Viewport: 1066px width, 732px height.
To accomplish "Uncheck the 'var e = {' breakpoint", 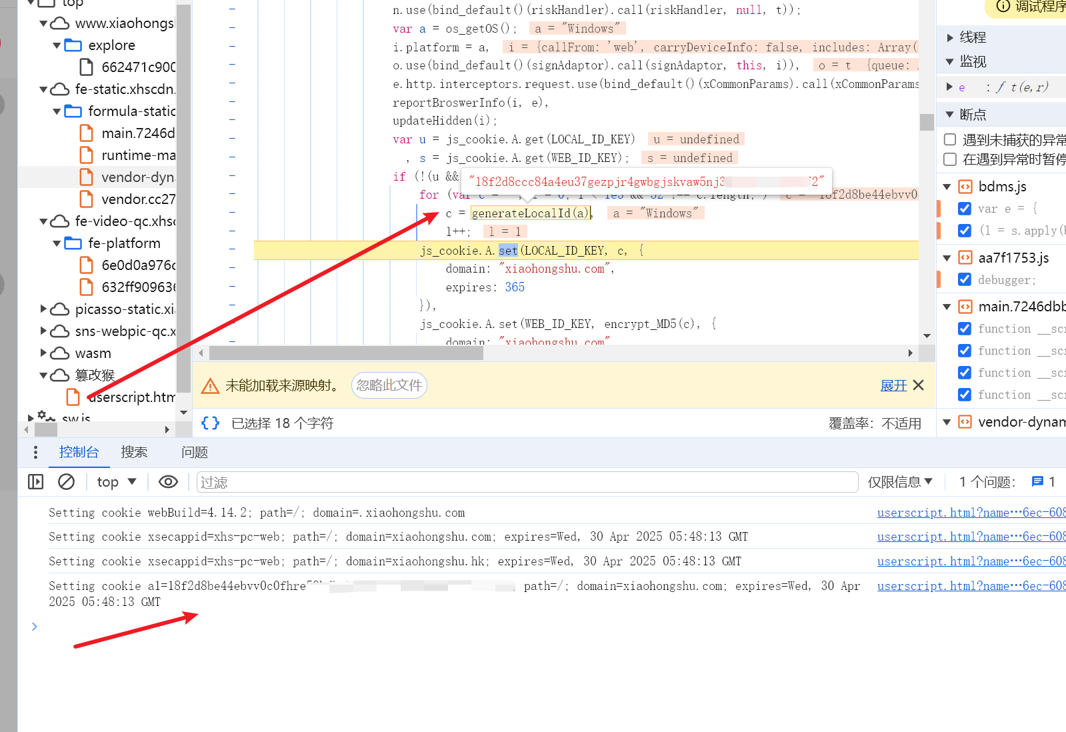I will (965, 209).
